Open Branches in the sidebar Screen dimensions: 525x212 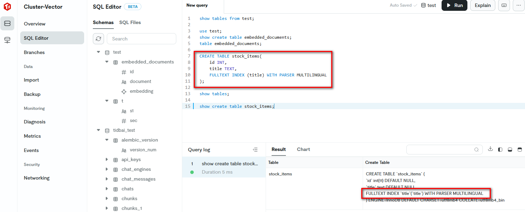[x=34, y=52]
